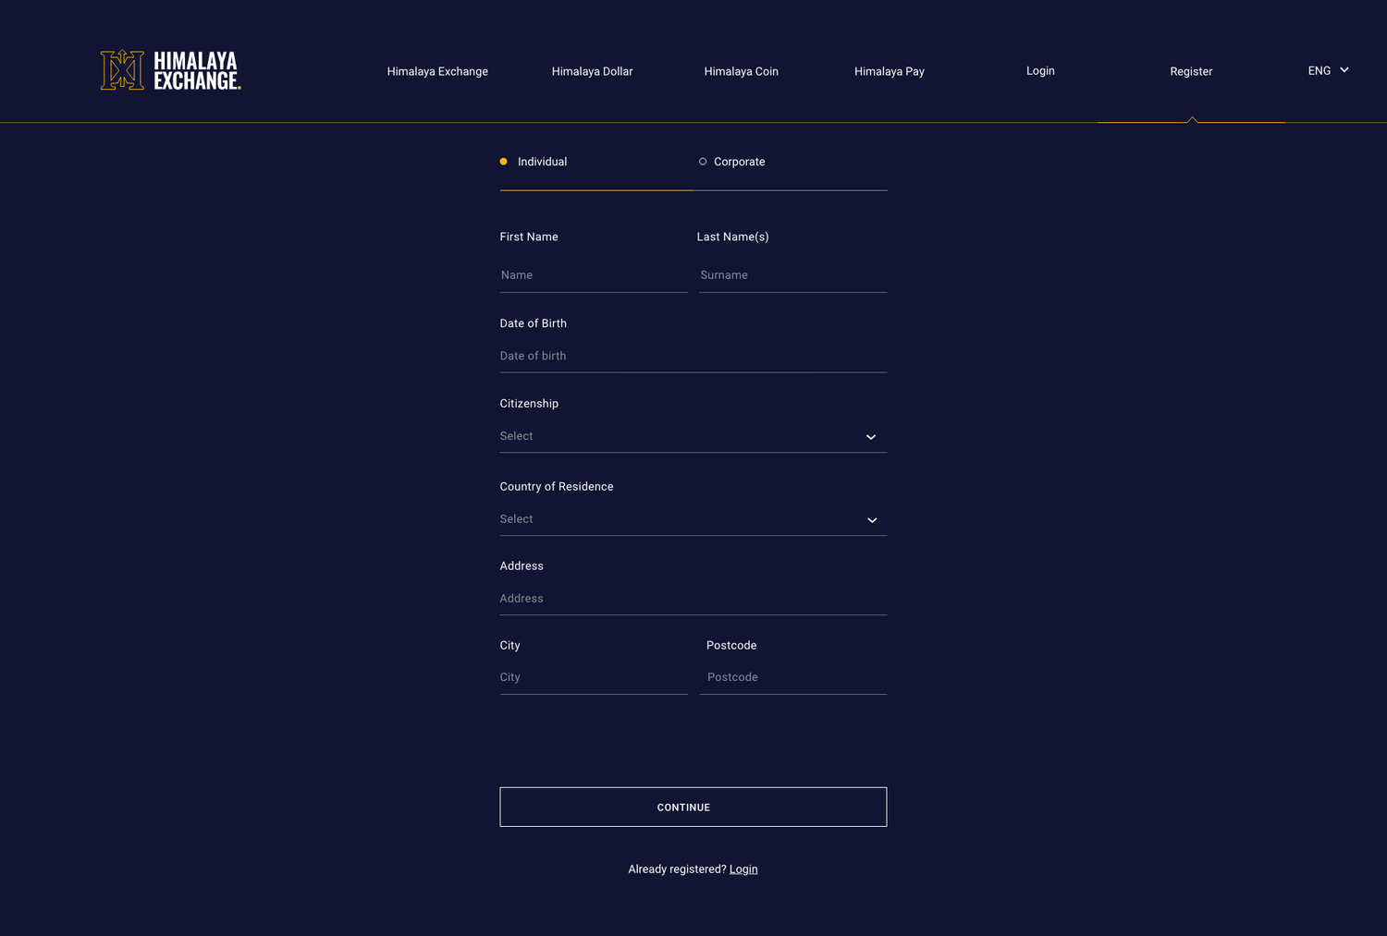Open the Himalaya Exchange nav link
Screen dimensions: 1387x936
(x=437, y=71)
